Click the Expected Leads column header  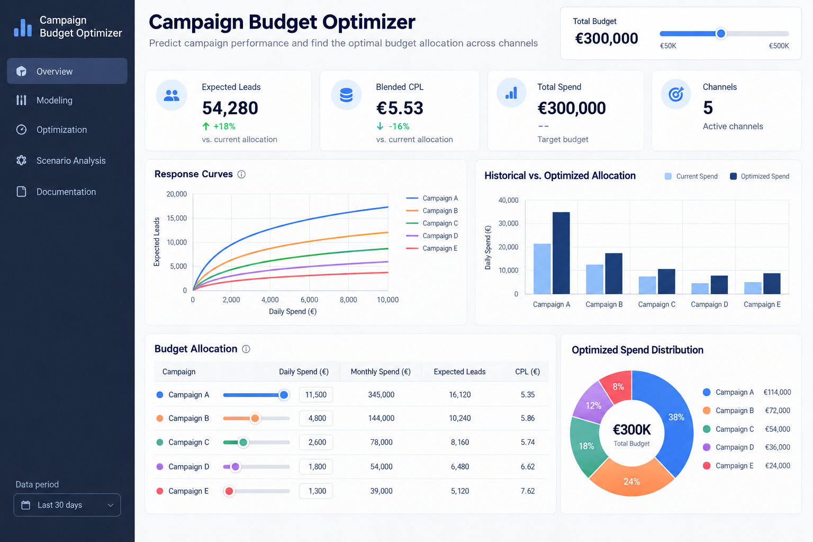tap(459, 372)
